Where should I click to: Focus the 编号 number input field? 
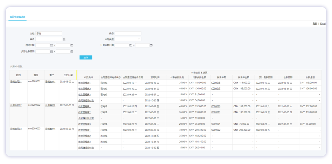click(128, 33)
